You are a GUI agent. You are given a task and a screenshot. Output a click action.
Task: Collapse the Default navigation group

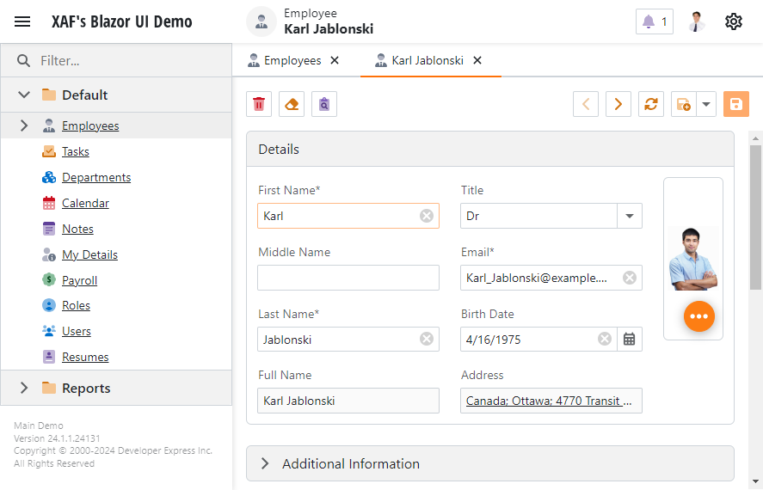coord(24,95)
